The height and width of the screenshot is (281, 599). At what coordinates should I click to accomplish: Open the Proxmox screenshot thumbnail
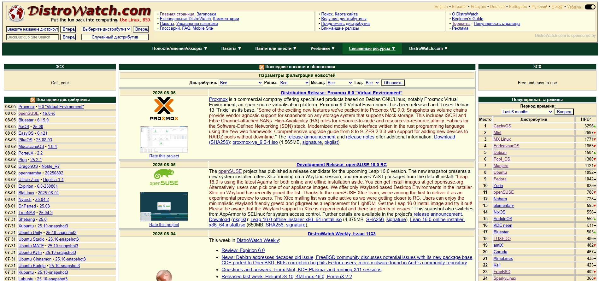[x=164, y=139]
